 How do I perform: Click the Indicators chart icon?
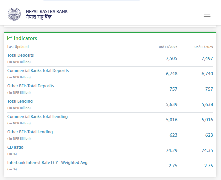click(x=10, y=38)
